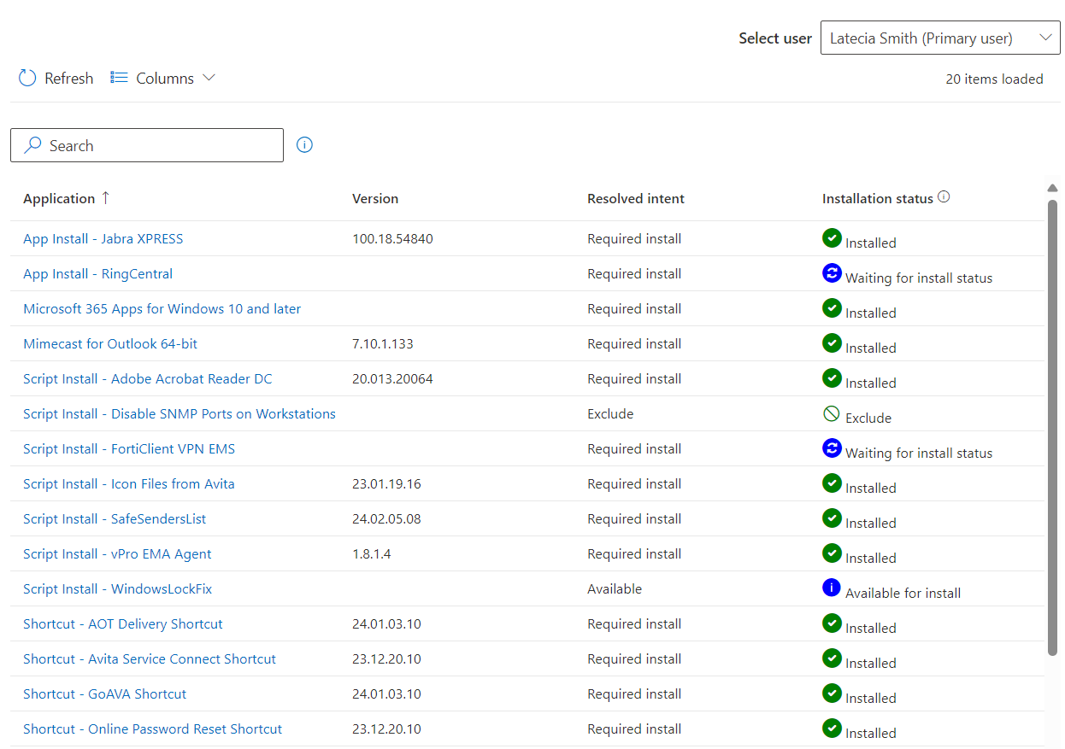Screen dimensions: 1065x749
Task: Open the Select user dropdown
Action: tap(939, 38)
